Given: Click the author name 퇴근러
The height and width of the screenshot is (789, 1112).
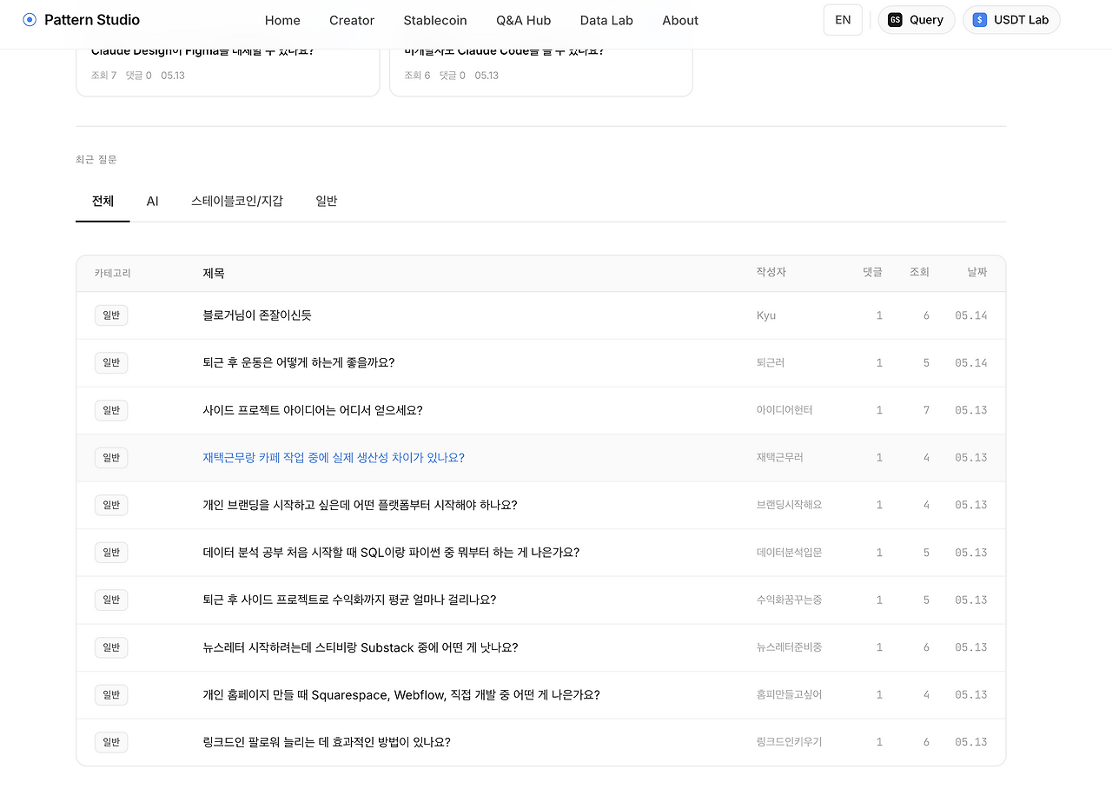Looking at the screenshot, I should pyautogui.click(x=771, y=362).
